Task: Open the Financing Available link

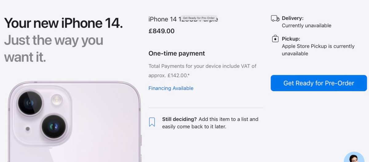Action: coord(171,88)
